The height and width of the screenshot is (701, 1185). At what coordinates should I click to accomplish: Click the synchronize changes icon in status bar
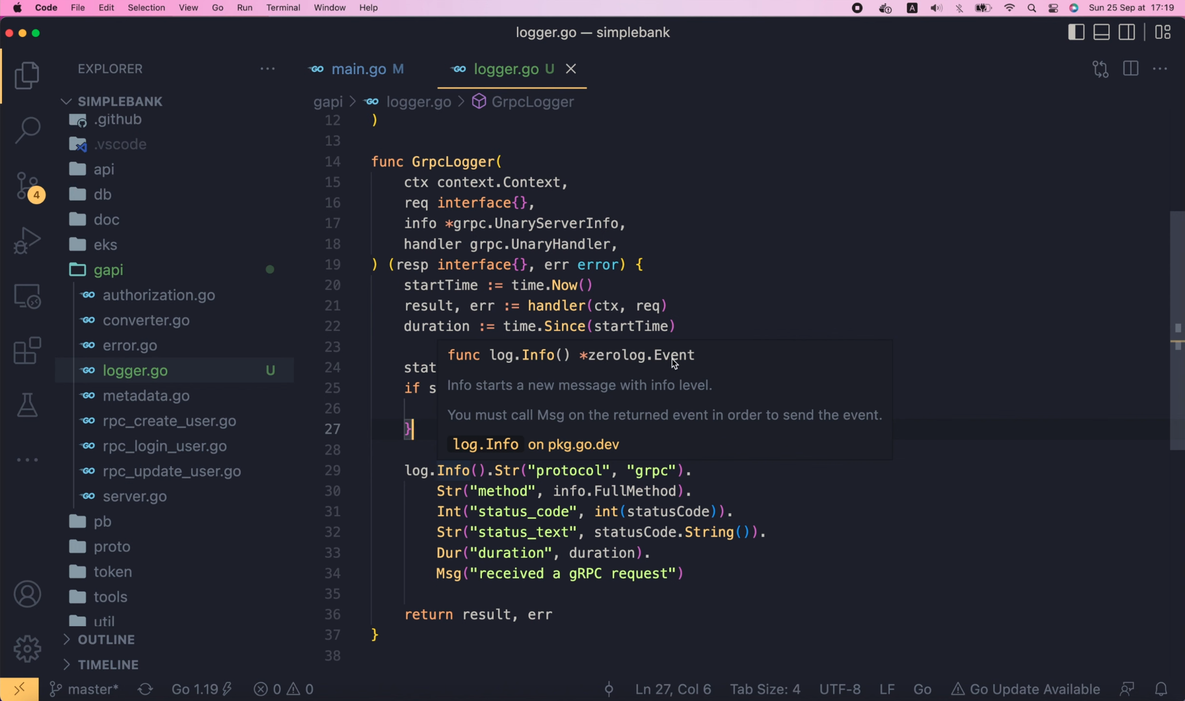(145, 689)
